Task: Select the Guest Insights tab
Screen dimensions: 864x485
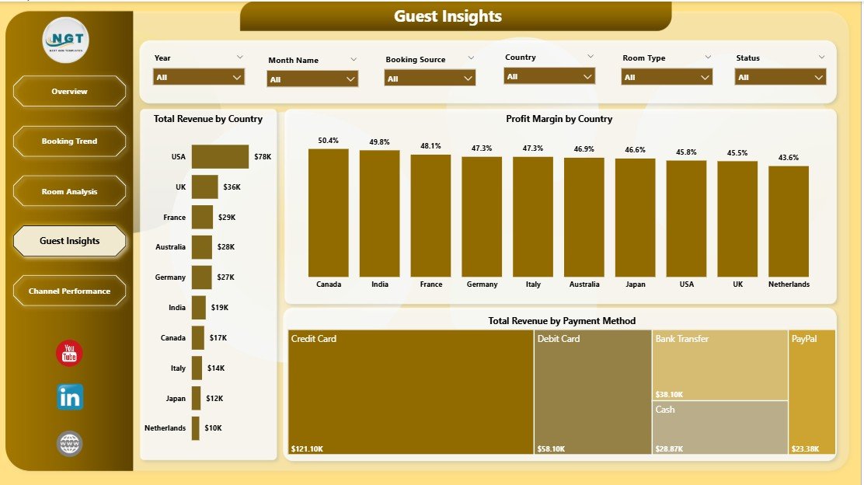Action: [68, 241]
